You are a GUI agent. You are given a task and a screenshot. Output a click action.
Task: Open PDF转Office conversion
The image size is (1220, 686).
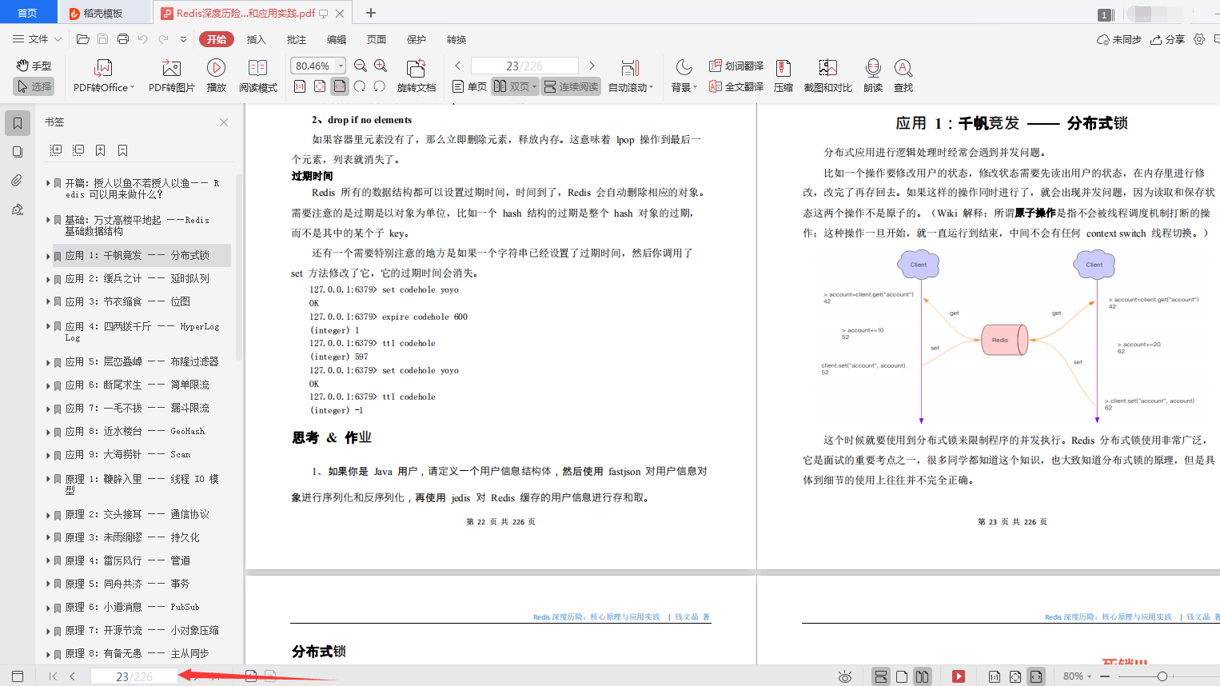(x=104, y=76)
